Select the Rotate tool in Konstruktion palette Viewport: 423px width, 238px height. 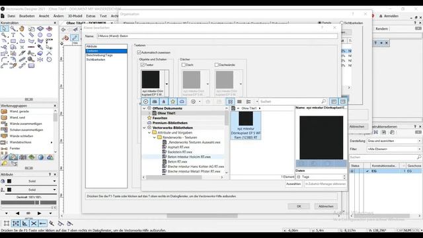[49, 59]
